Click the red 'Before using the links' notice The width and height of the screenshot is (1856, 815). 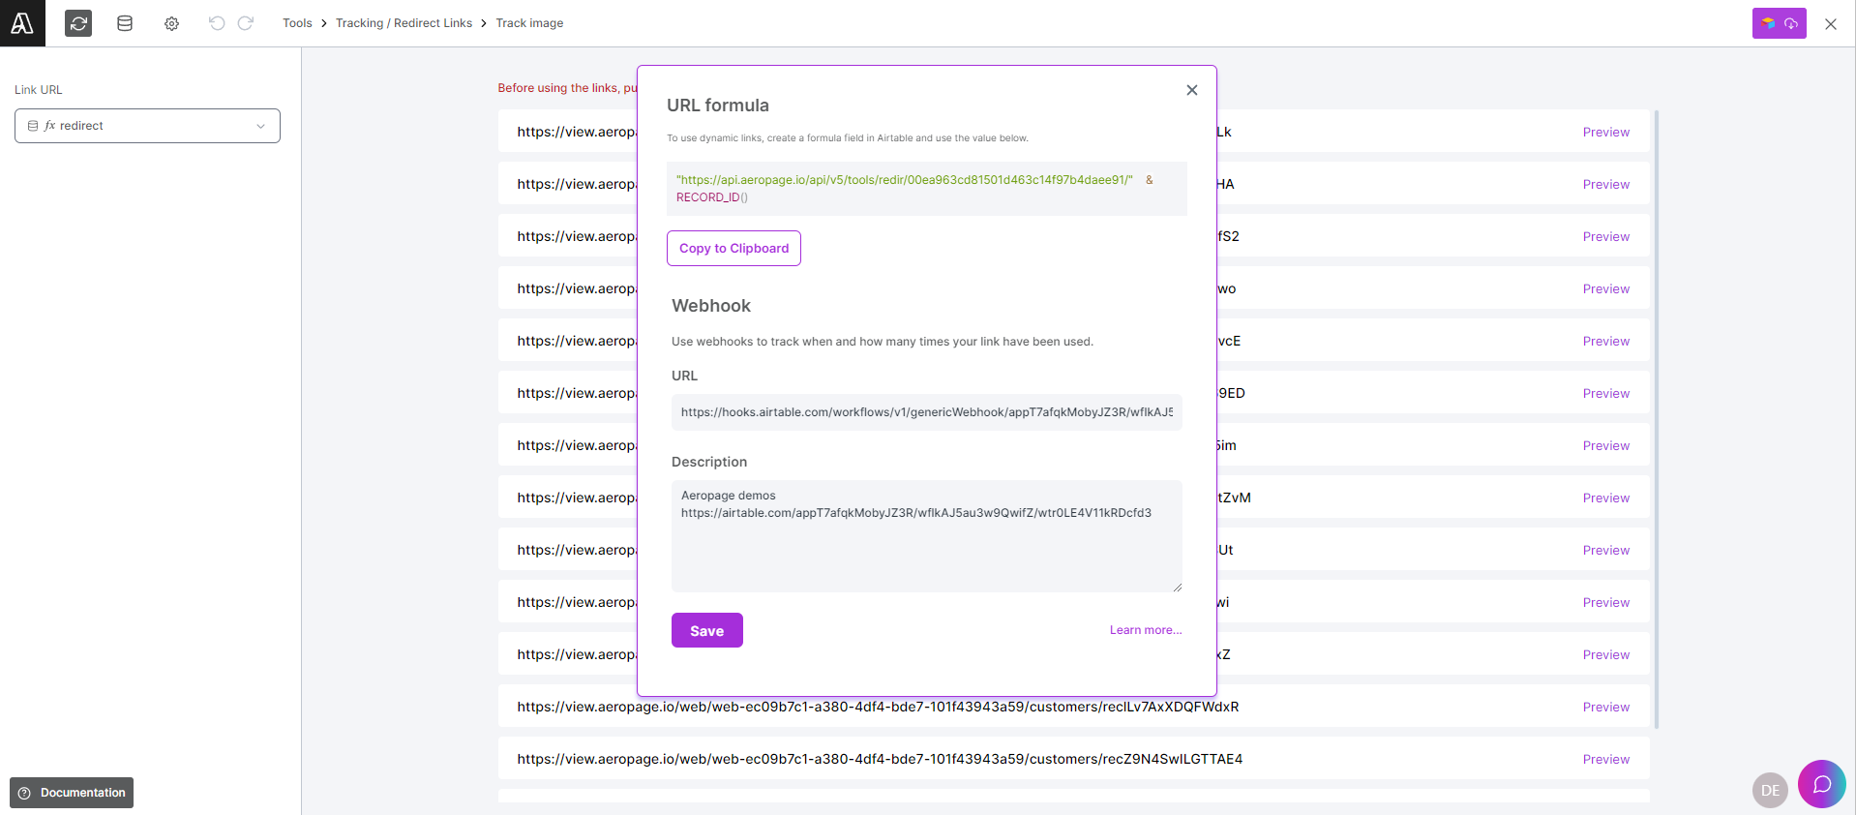coord(567,88)
